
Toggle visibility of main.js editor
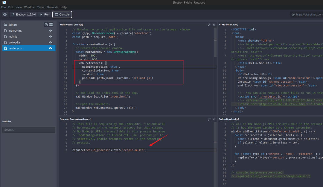(50, 37)
